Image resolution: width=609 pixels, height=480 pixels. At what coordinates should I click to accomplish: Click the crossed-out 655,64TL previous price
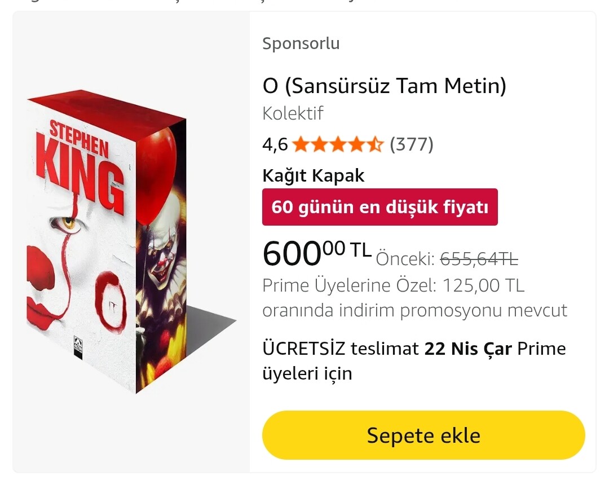click(479, 259)
